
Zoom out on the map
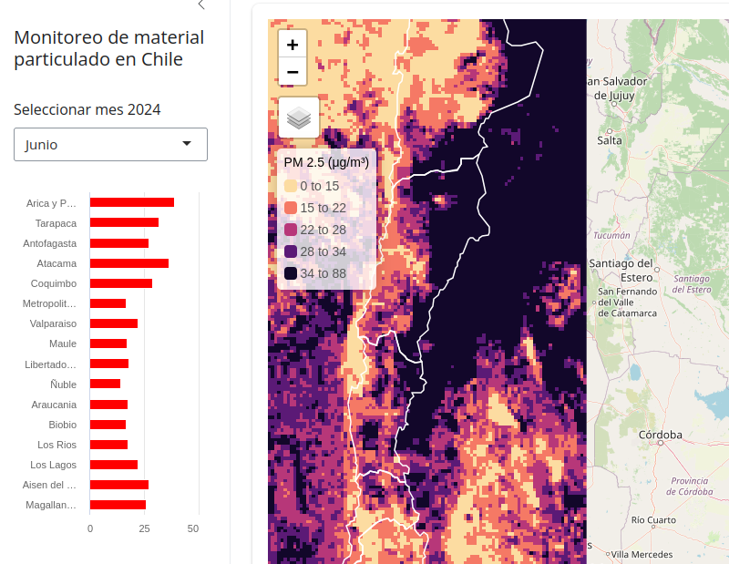click(292, 71)
